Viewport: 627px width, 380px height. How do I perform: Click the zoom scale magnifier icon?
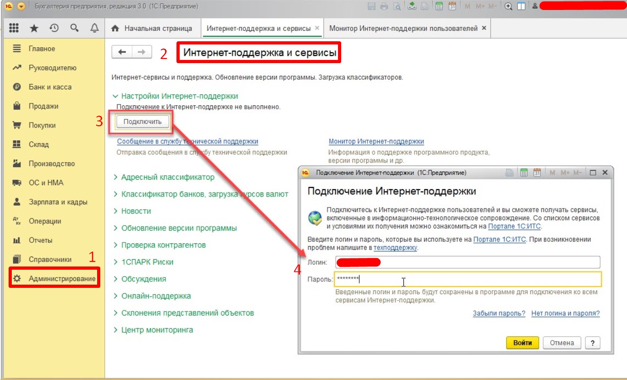click(x=509, y=6)
